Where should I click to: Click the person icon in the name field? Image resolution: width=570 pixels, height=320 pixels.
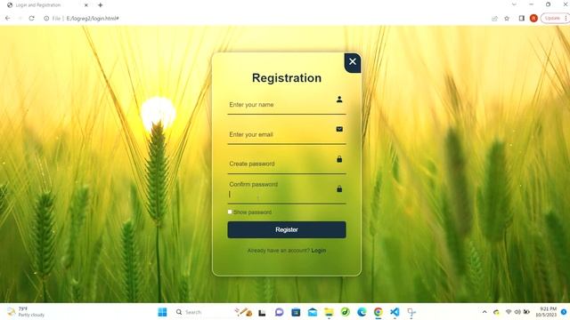[339, 99]
